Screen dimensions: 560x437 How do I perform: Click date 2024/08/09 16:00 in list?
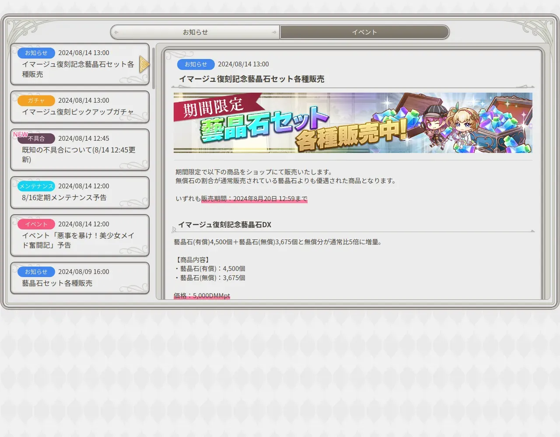[84, 272]
